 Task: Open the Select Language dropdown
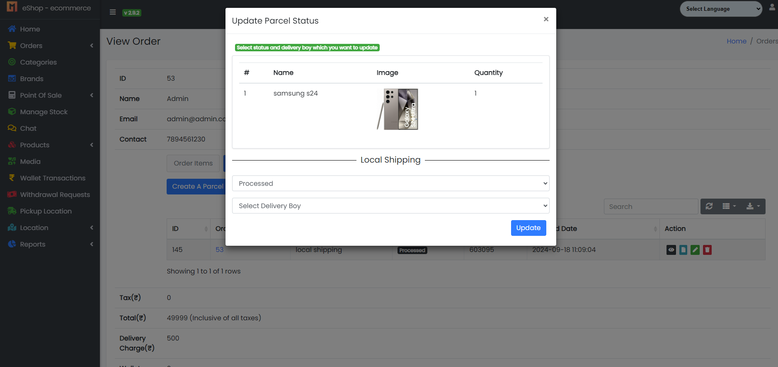[x=720, y=9]
